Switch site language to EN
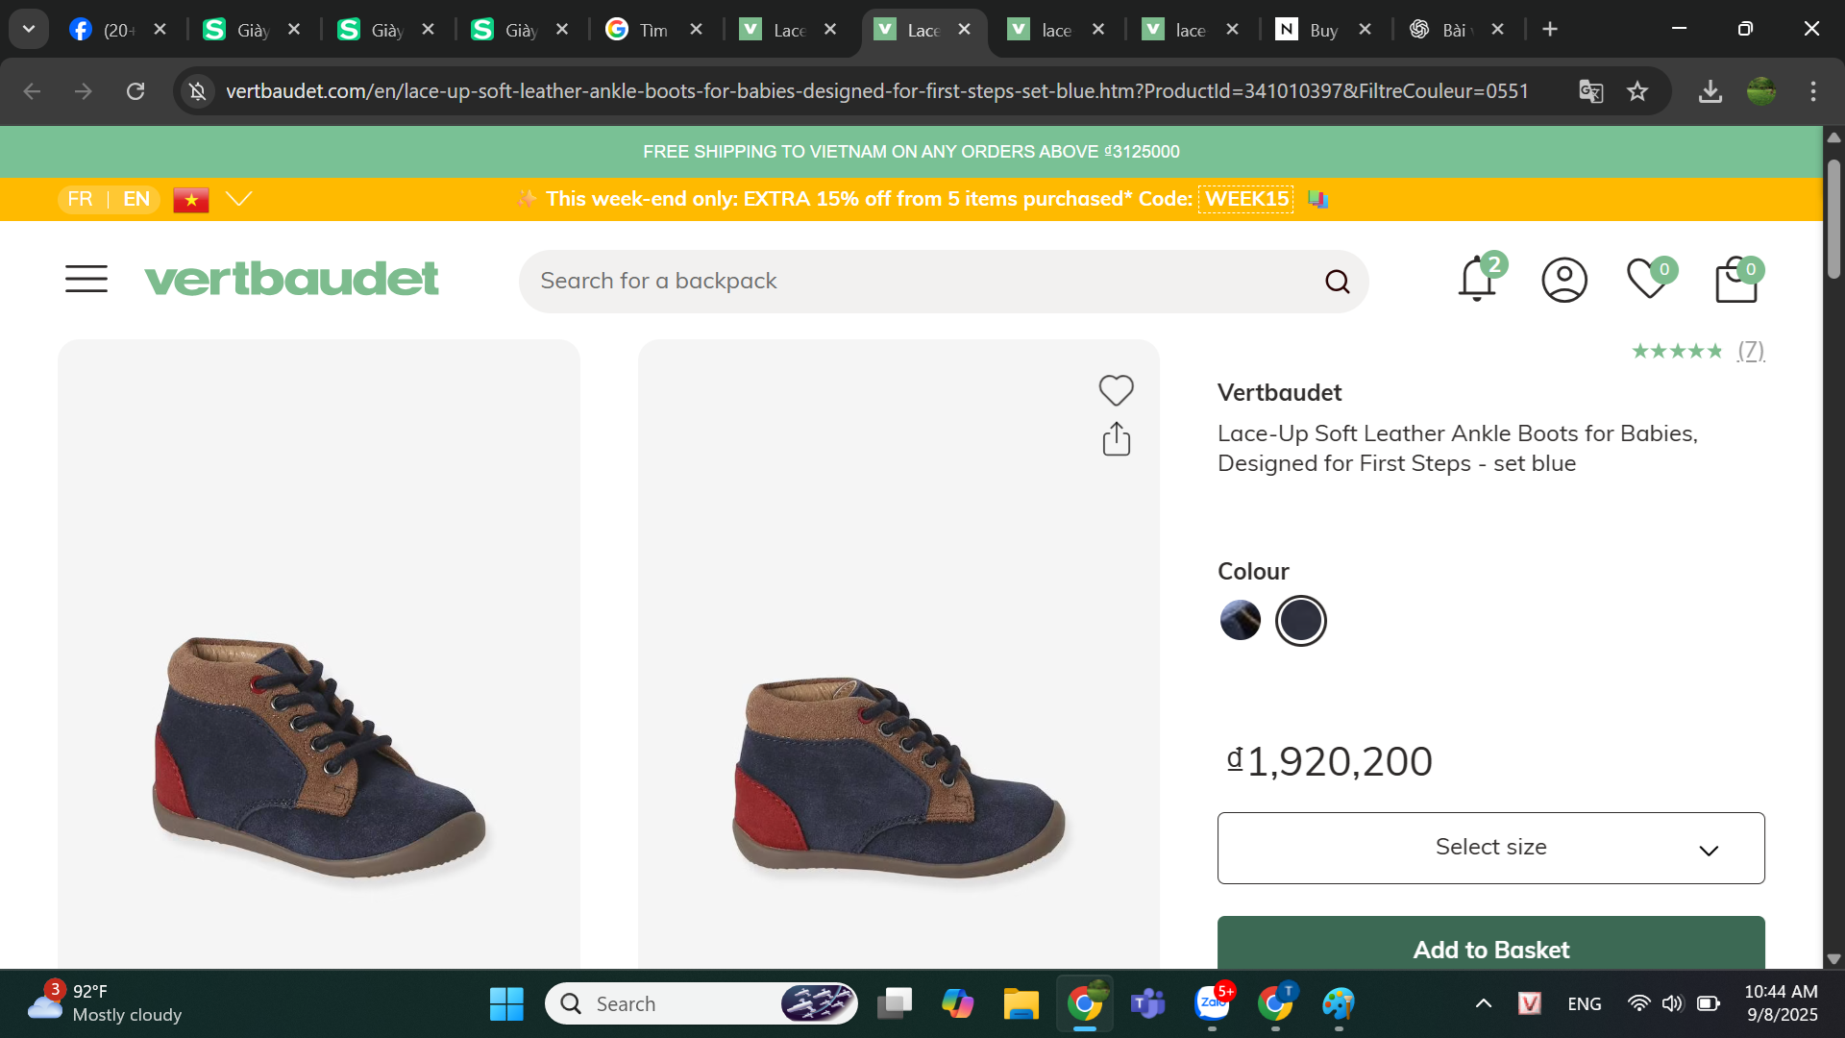The height and width of the screenshot is (1038, 1845). [136, 199]
